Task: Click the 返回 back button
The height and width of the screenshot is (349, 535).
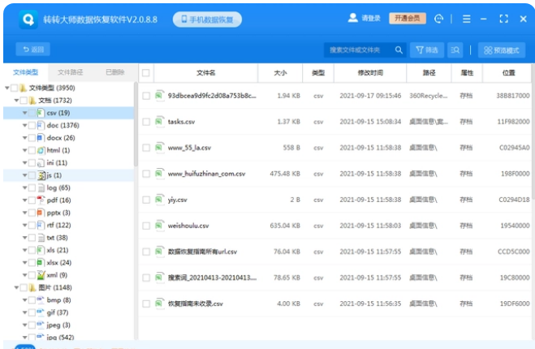Action: (x=33, y=50)
